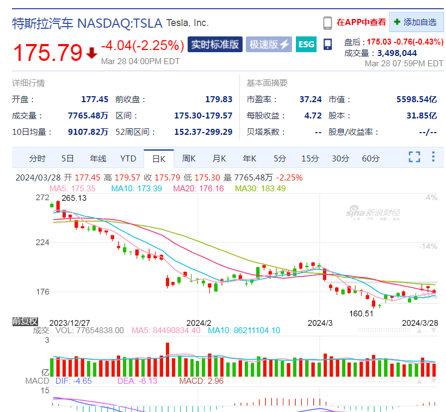Click the 开盘 value 177.45
The image size is (446, 412).
[x=95, y=99]
